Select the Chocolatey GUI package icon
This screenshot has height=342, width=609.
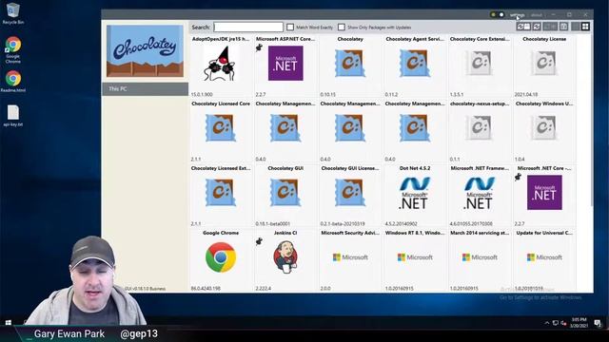coord(285,192)
